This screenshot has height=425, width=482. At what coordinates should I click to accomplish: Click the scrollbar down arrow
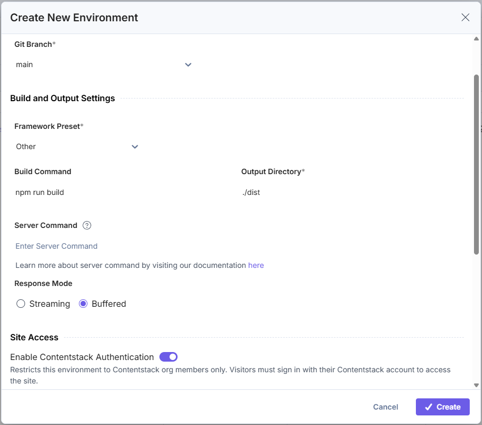coord(476,385)
